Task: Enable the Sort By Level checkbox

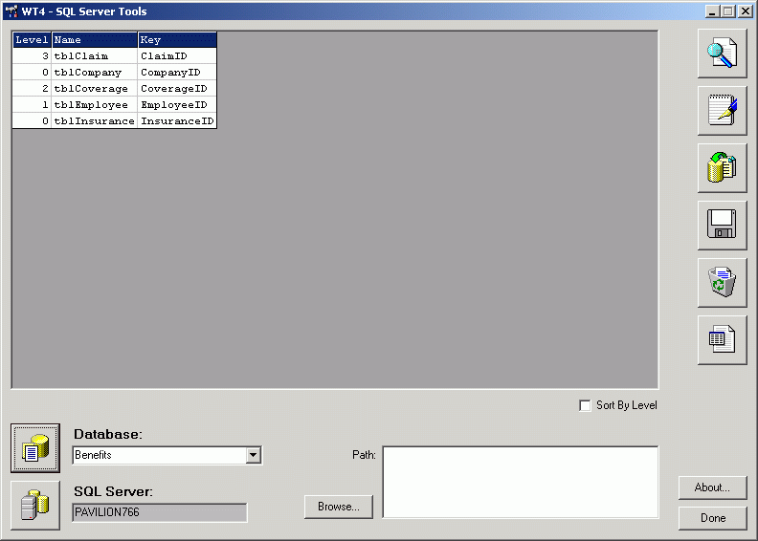Action: [x=586, y=405]
